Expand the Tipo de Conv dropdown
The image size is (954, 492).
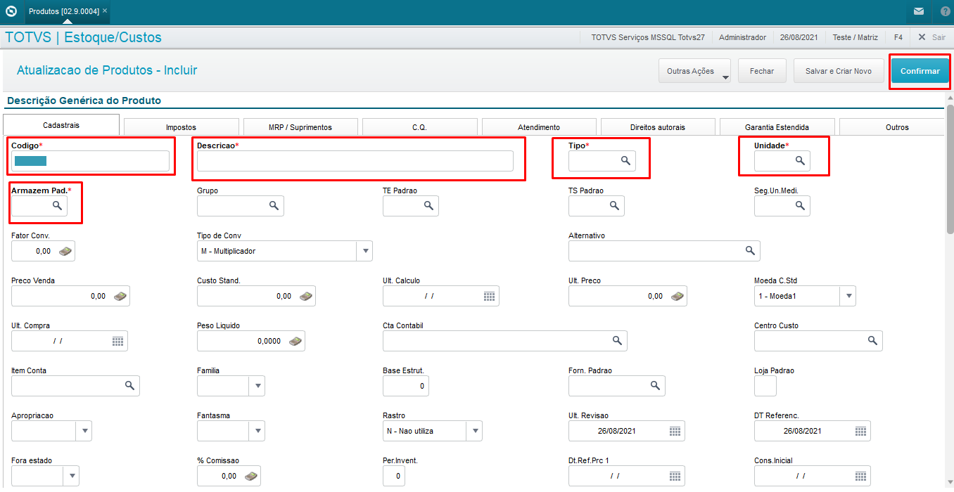click(x=364, y=251)
